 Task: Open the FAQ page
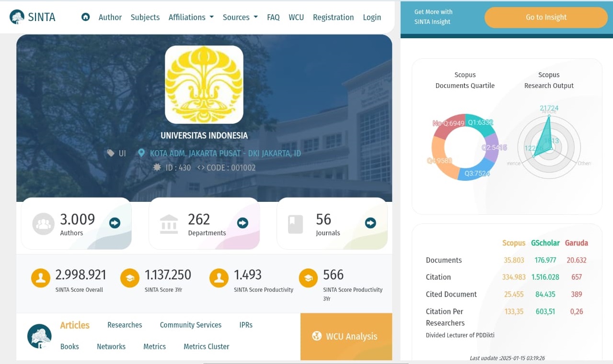pyautogui.click(x=273, y=17)
